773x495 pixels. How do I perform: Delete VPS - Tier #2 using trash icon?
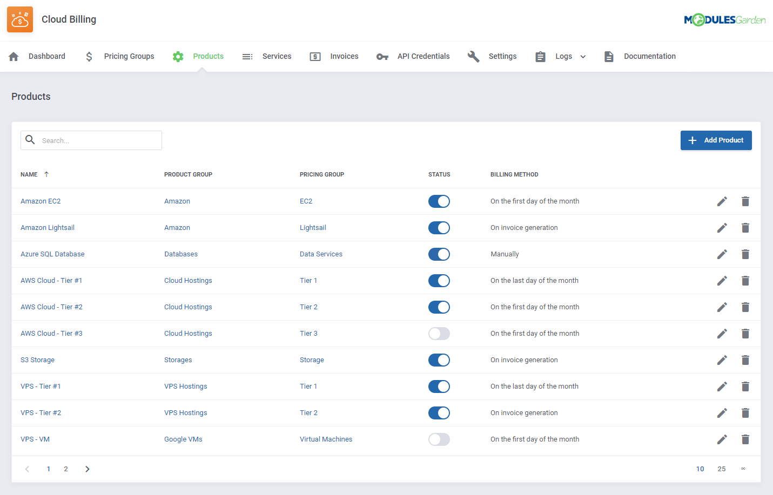click(x=745, y=413)
